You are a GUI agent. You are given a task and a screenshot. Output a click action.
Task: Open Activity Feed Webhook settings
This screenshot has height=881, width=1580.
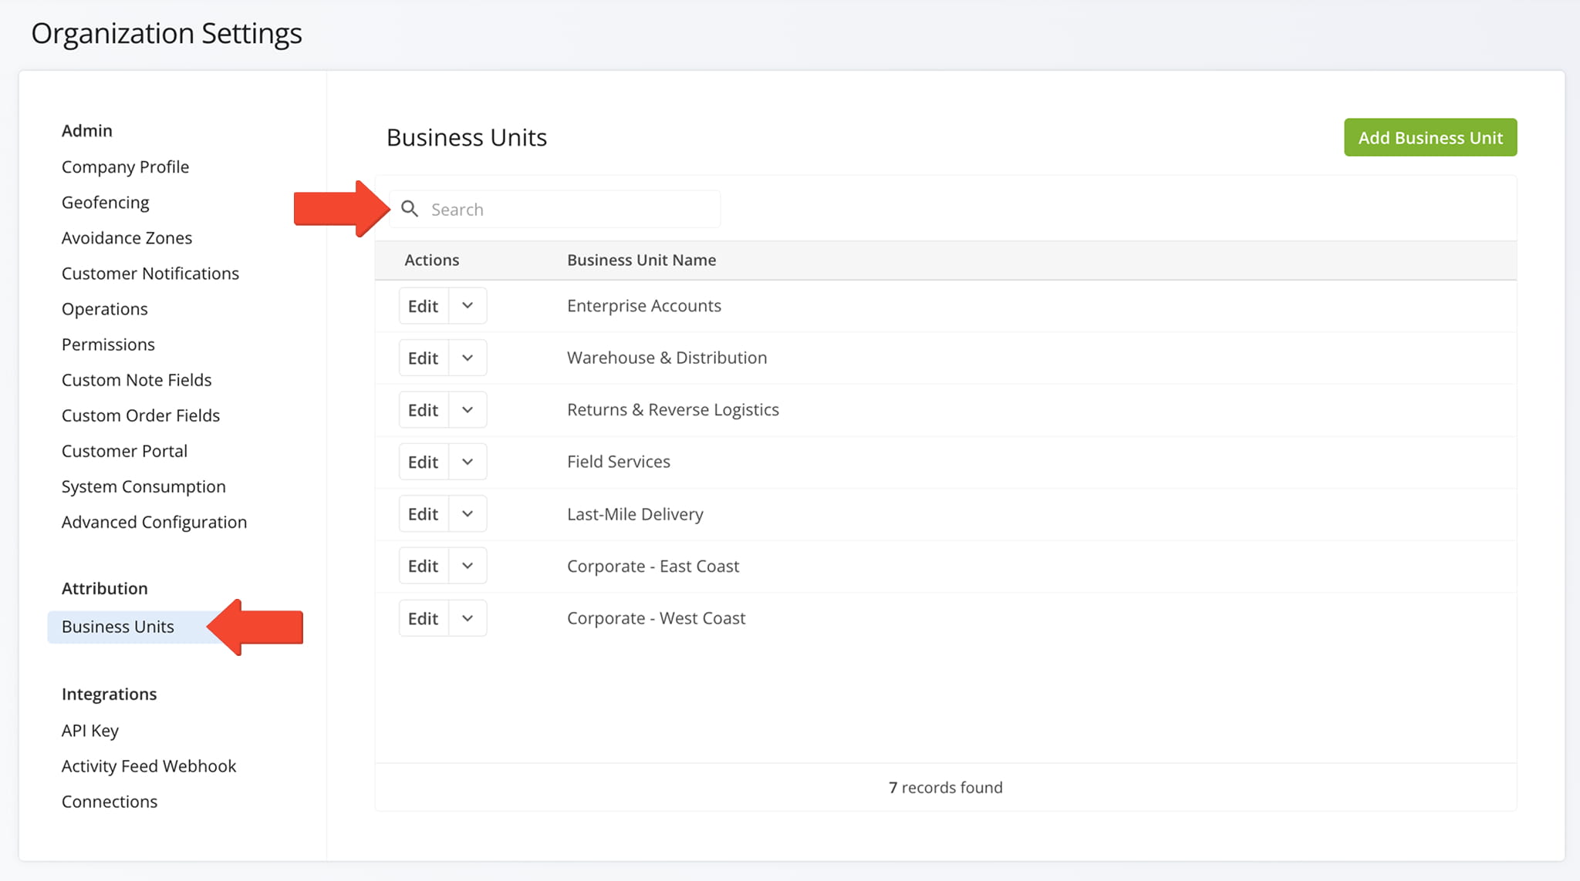[x=149, y=765]
